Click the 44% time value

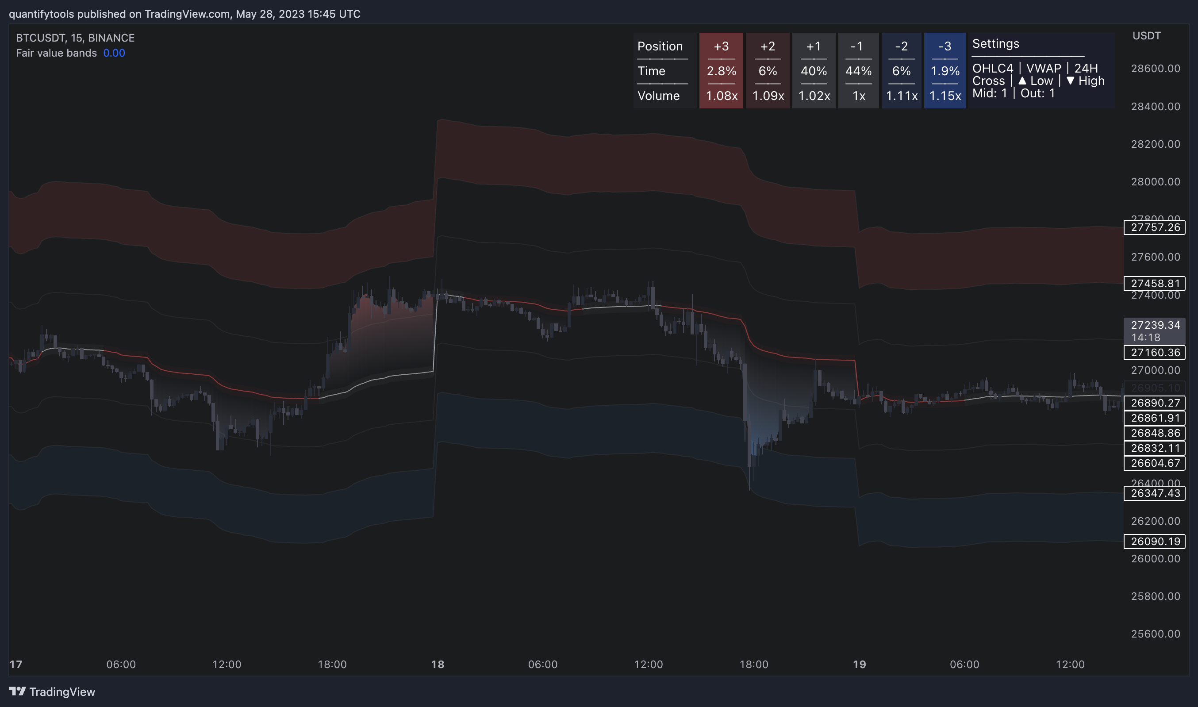click(x=858, y=71)
